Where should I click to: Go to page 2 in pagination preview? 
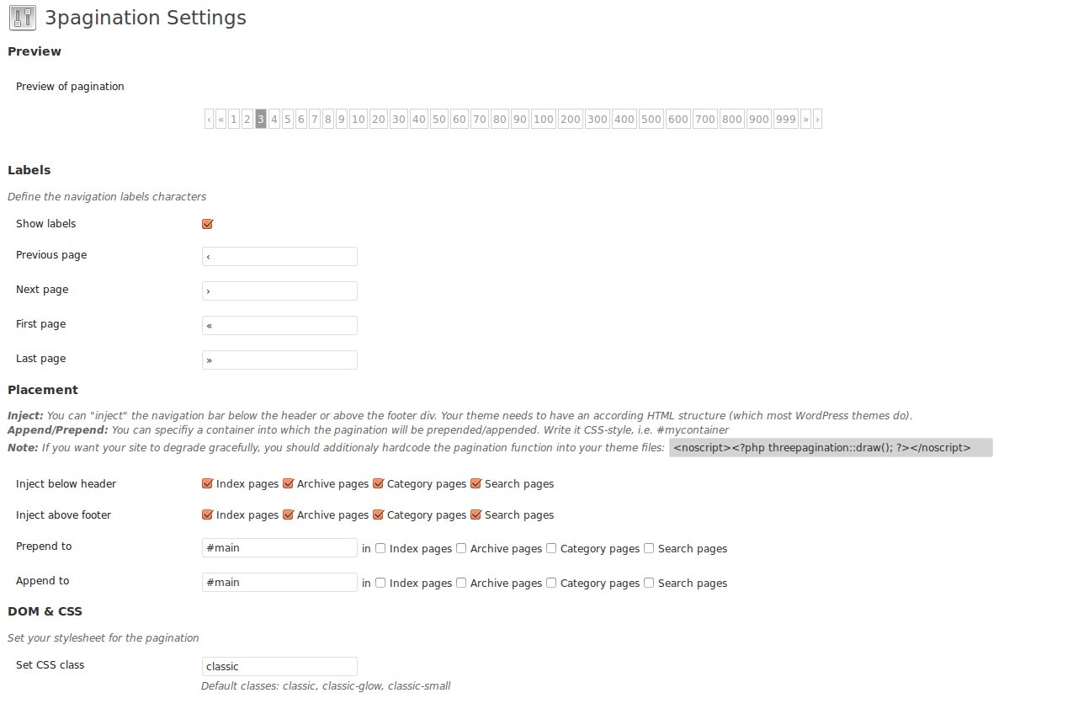(x=247, y=120)
